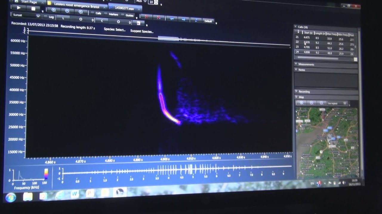
Task: Click the reset icon beside contrast slider
Action: [x=138, y=23]
